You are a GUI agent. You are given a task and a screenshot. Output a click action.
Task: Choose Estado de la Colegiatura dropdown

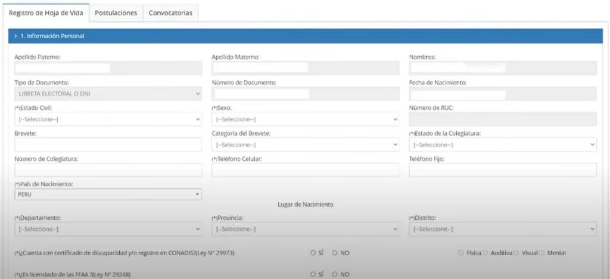502,145
